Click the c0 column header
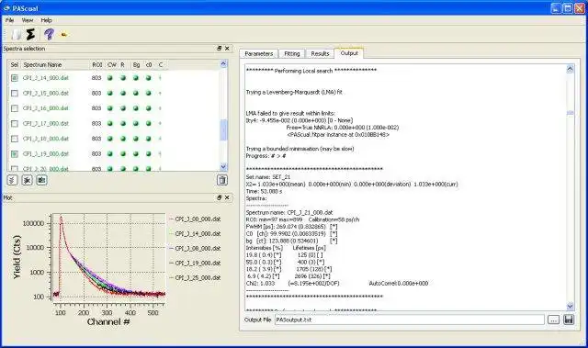 (149, 65)
